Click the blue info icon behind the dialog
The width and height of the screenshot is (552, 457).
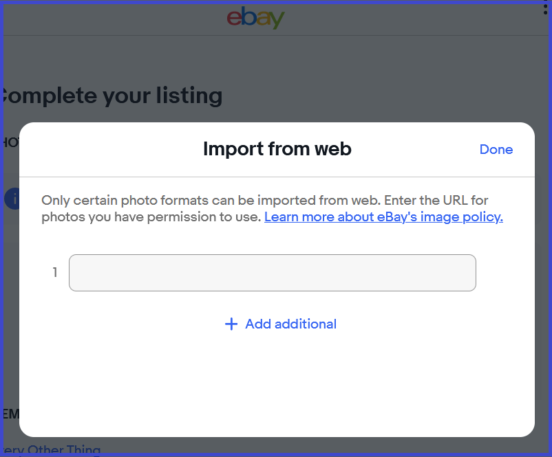[12, 199]
